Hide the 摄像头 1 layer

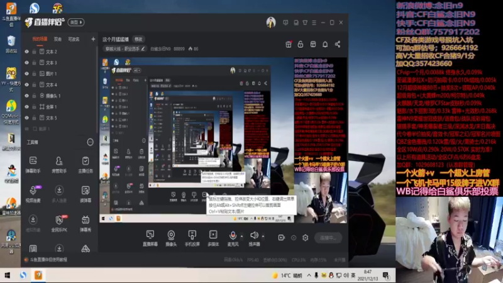coord(26,96)
